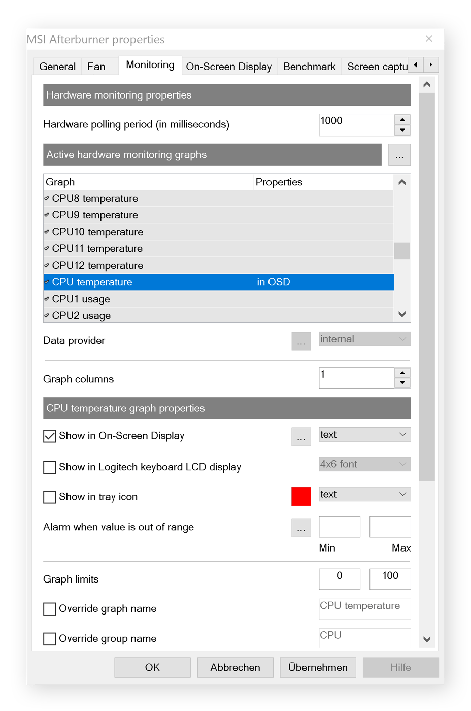Disable Show in On-Screen Display
This screenshot has width=471, height=711.
point(49,436)
